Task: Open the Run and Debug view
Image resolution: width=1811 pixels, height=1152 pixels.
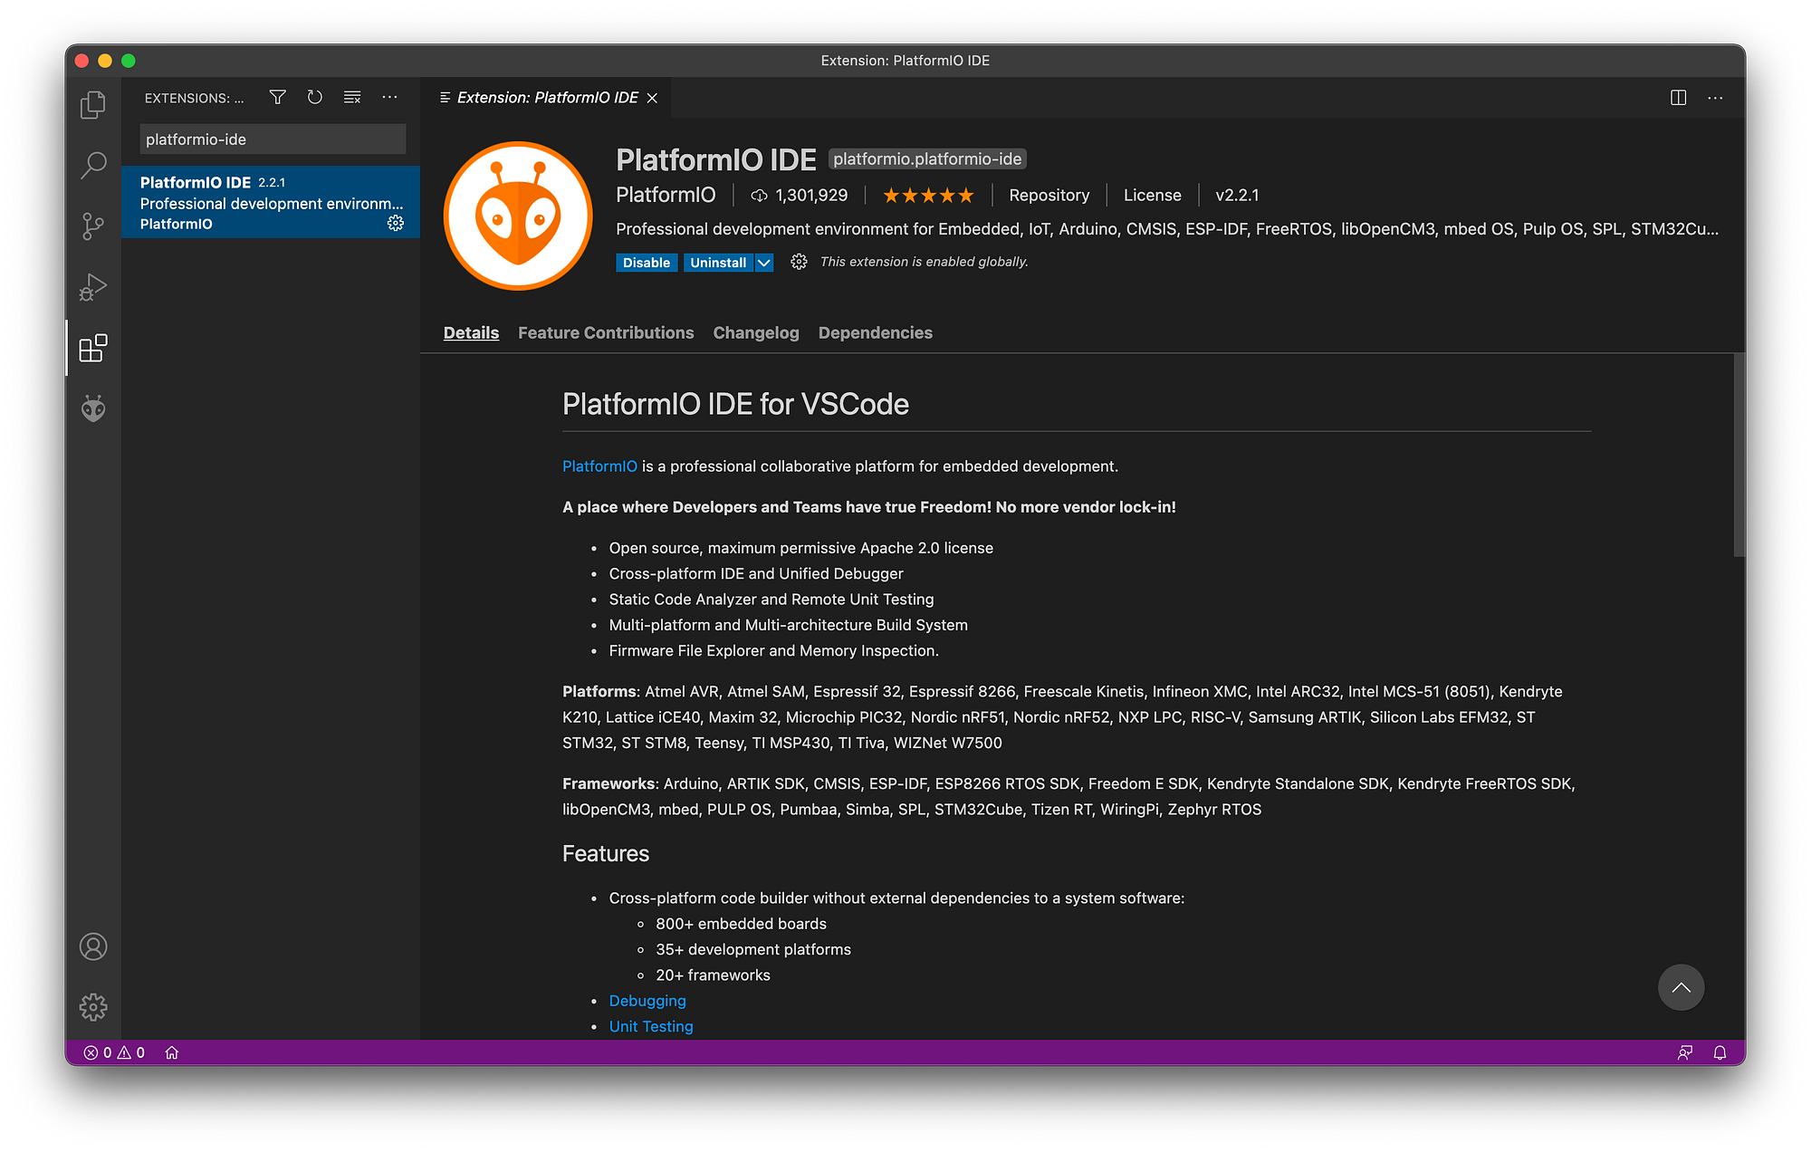Action: tap(93, 287)
